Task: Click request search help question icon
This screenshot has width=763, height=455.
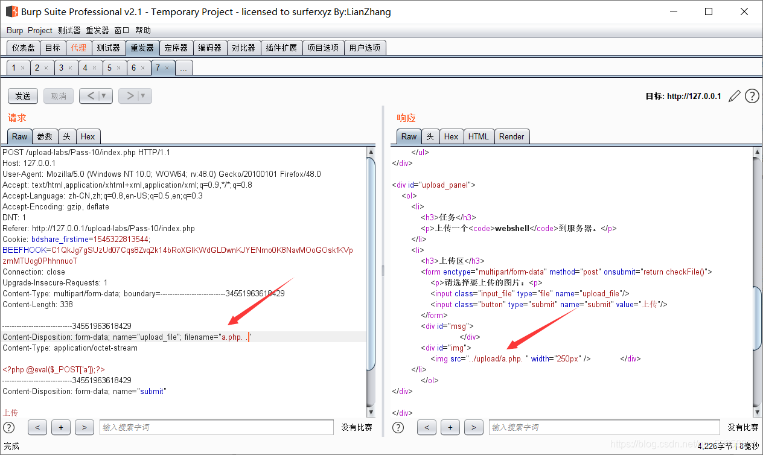Action: (9, 427)
